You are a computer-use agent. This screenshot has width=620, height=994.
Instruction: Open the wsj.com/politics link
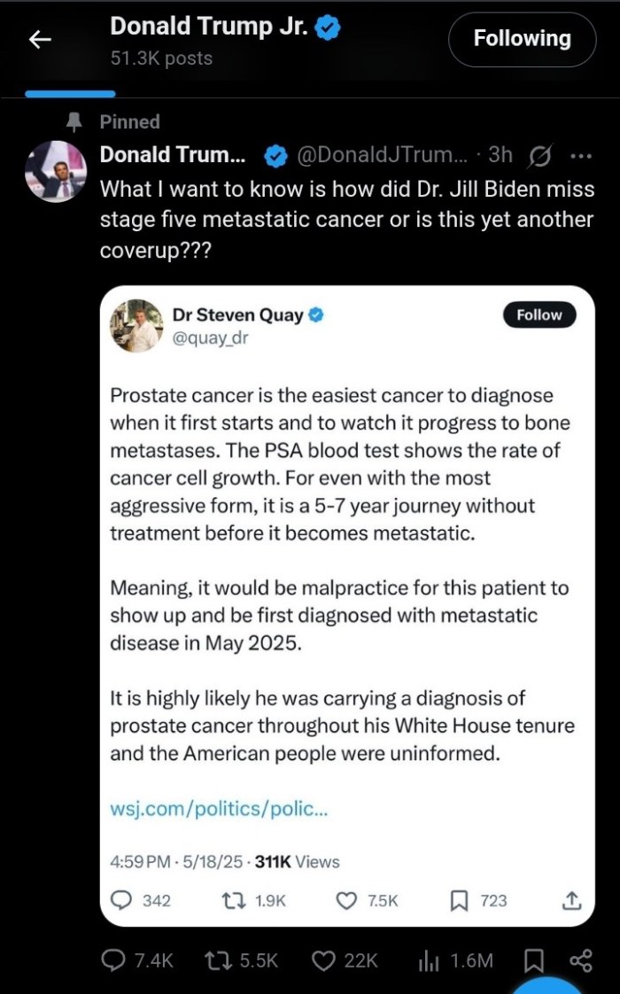[219, 809]
